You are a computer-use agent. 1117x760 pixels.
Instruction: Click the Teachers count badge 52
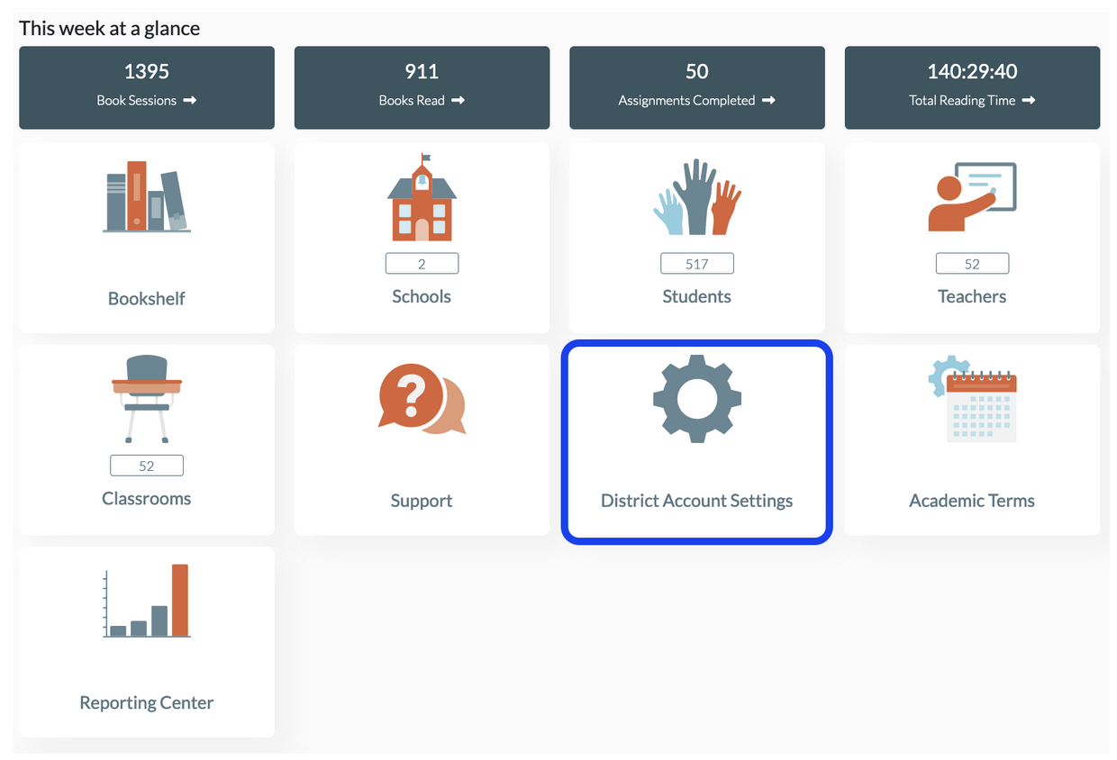click(x=972, y=263)
